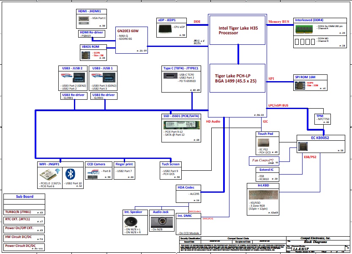352x254 pixels.
Task: Click the keyboard image in Int.KBD block
Action: point(263,195)
